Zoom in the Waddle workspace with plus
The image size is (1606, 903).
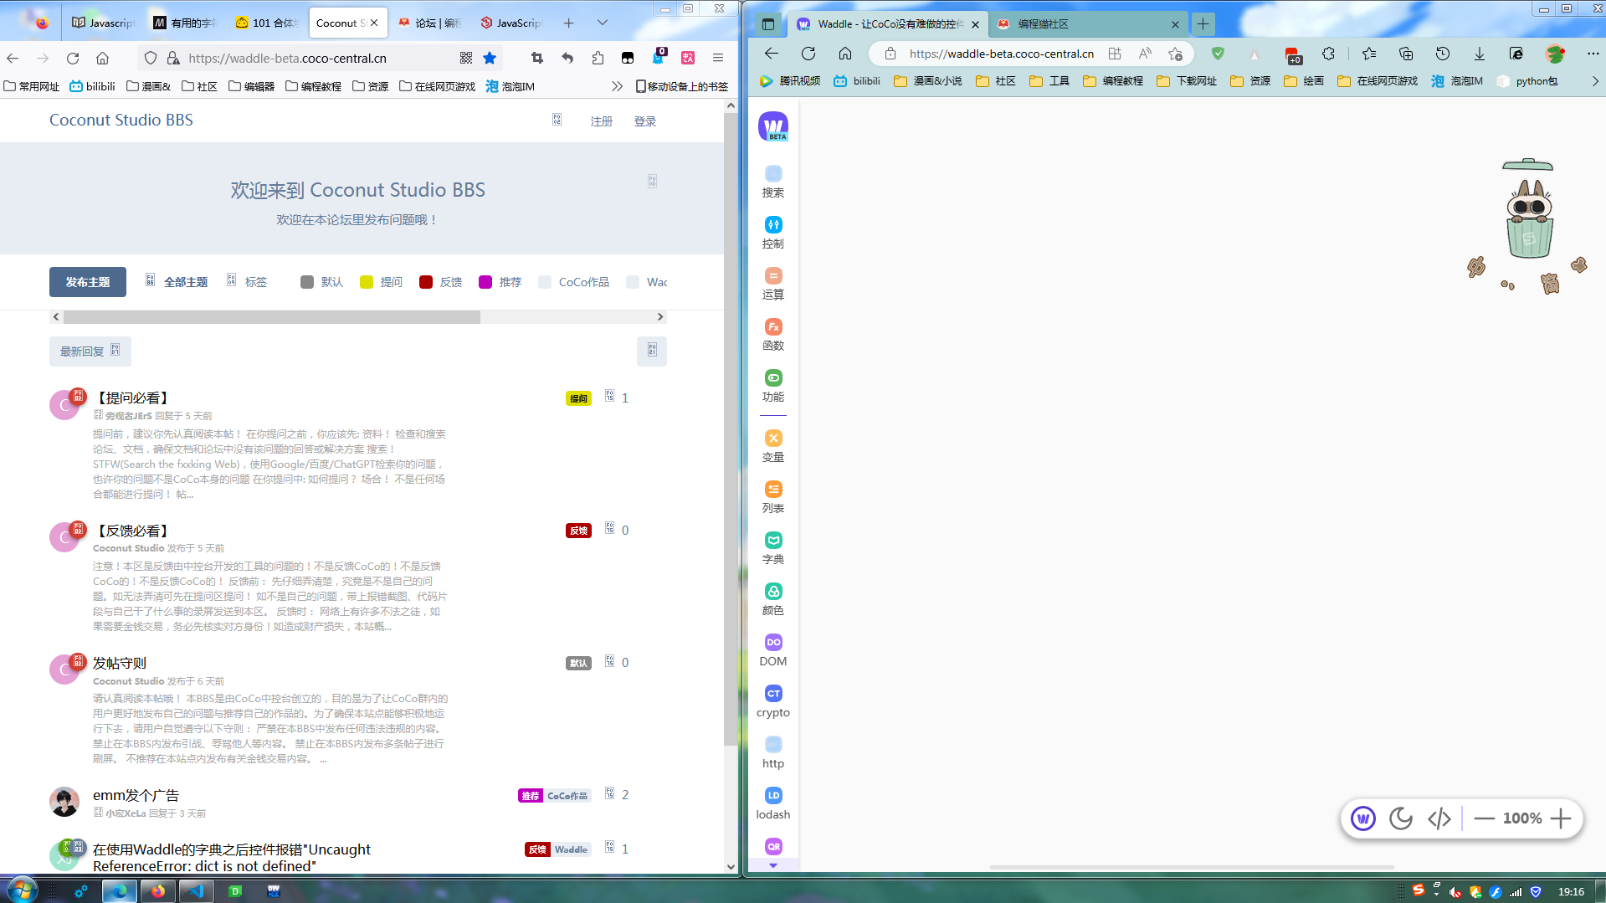click(1561, 818)
